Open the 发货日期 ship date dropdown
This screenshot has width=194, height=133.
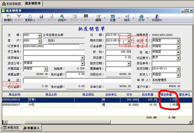[178, 69]
